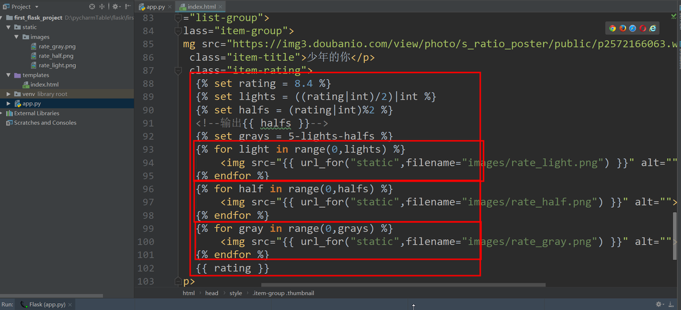681x310 pixels.
Task: Click 'style' in the breadcrumb bar
Action: point(236,293)
